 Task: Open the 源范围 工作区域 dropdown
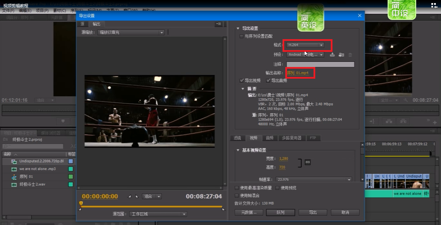[x=158, y=214]
